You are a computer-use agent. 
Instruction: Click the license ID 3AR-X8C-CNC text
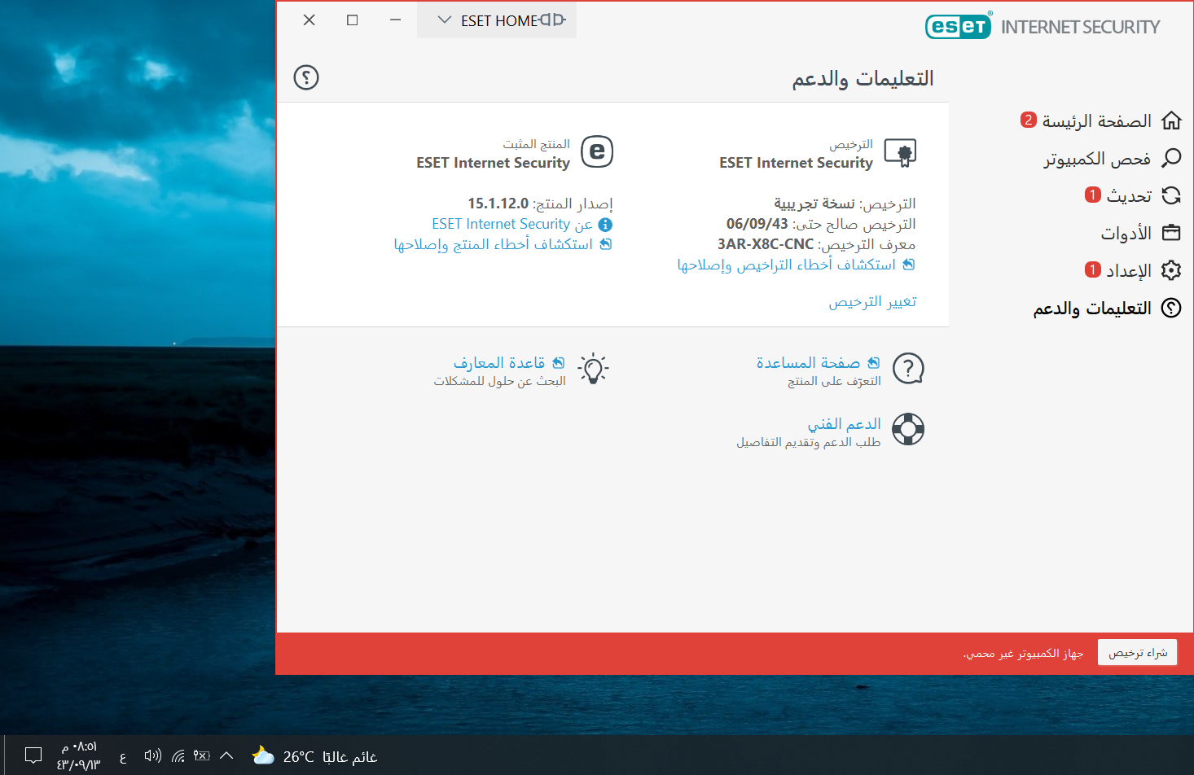pyautogui.click(x=766, y=244)
